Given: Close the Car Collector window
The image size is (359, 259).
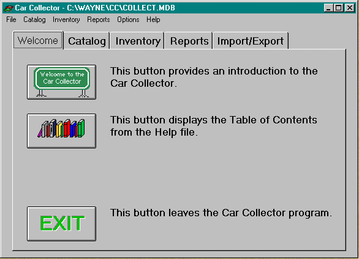Looking at the screenshot, I should coord(350,8).
